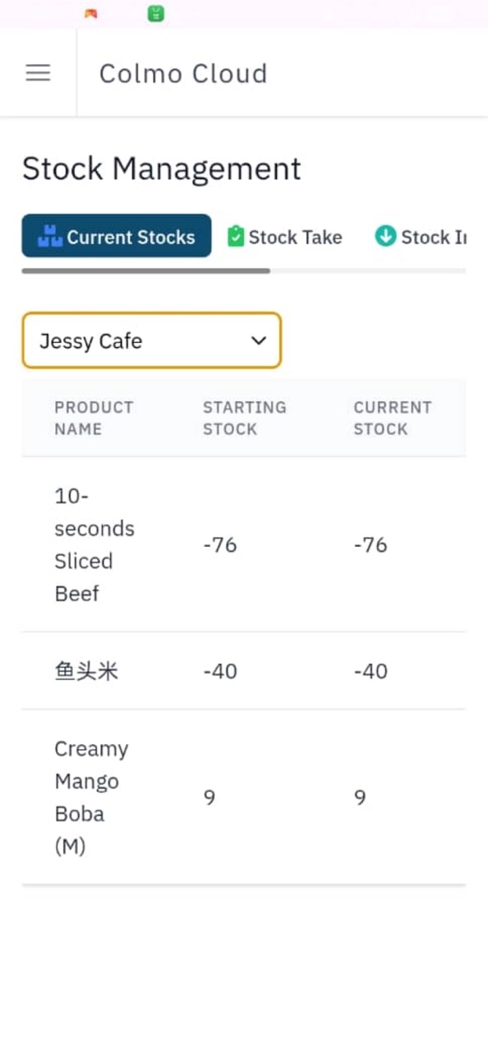Screen dimensions: 488x1061
Task: Open the Stock Take tab
Action: tap(285, 237)
